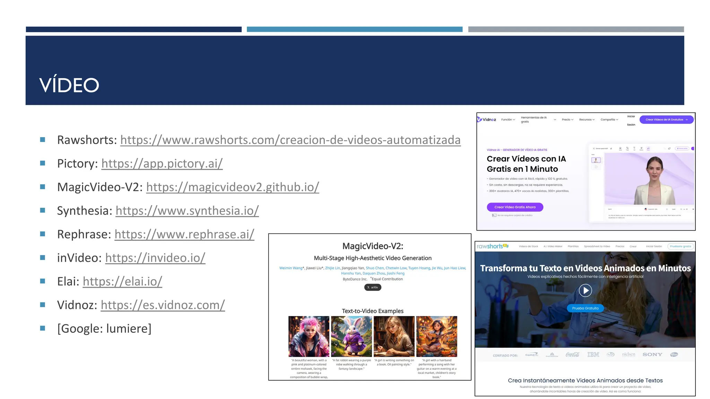Click the SONY logo
The height and width of the screenshot is (399, 710).
652,355
